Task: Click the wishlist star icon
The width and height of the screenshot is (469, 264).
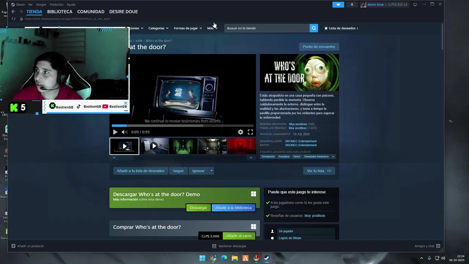Action: pyautogui.click(x=326, y=28)
